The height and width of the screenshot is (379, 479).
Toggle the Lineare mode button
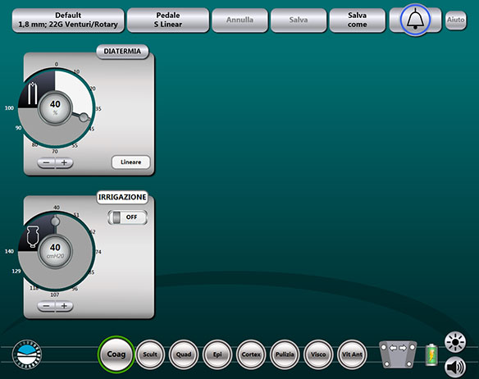130,162
